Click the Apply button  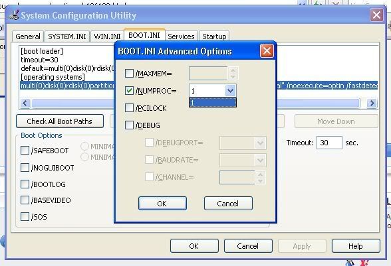302,246
